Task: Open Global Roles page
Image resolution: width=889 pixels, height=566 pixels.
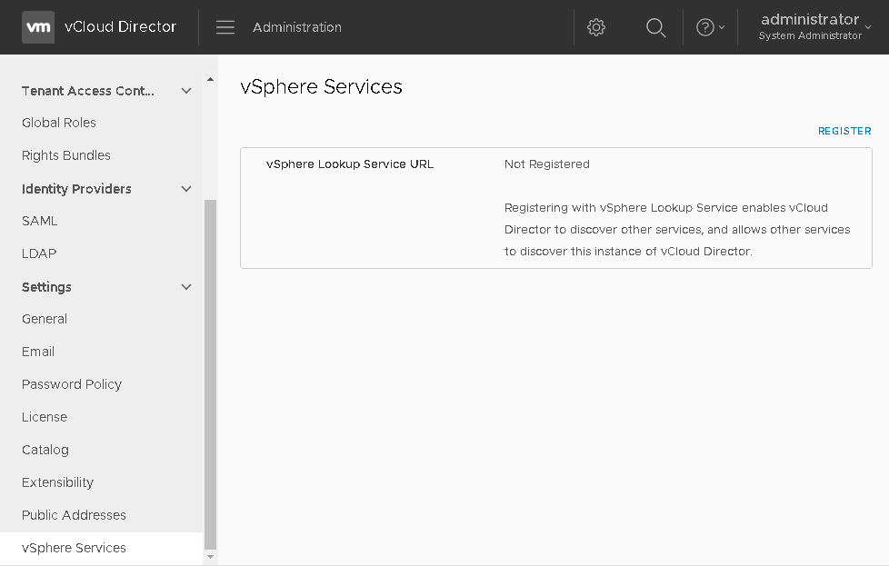Action: pyautogui.click(x=59, y=123)
